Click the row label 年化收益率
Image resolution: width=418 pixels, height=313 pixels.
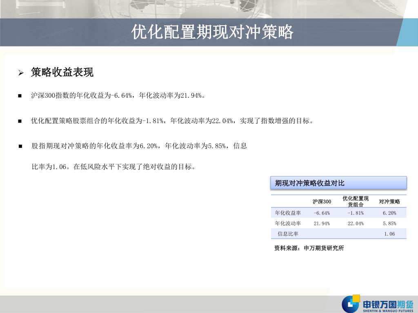click(x=288, y=213)
